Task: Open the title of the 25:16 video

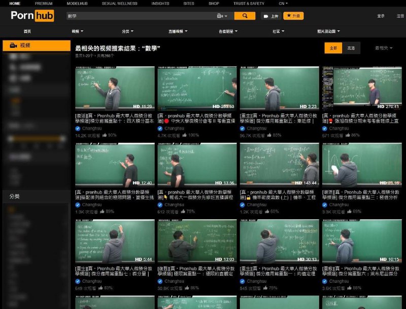Action: pyautogui.click(x=361, y=195)
